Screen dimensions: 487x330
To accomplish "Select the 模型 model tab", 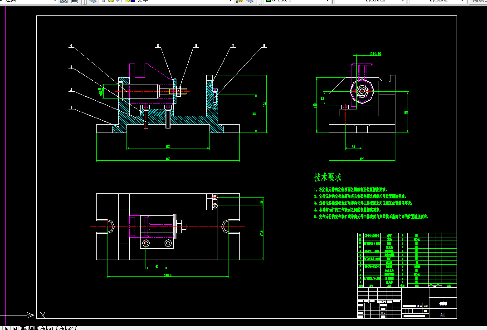I will tap(29, 328).
